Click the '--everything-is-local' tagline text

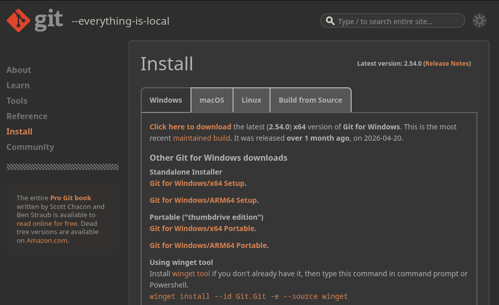121,21
